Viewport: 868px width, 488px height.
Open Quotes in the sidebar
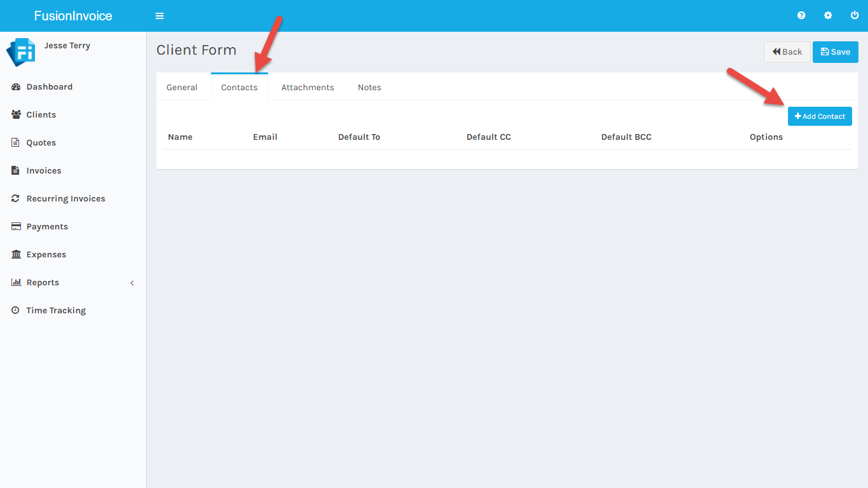coord(41,143)
